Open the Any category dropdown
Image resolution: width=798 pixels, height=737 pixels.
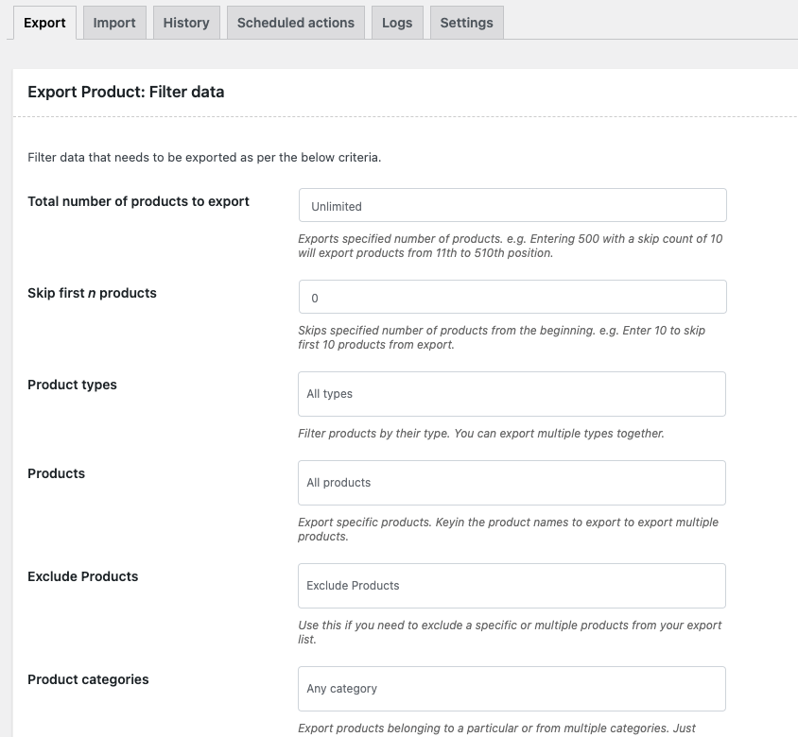point(512,689)
